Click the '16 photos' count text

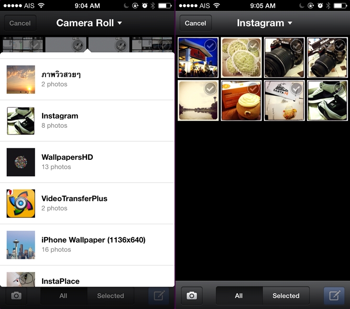pyautogui.click(x=56, y=249)
